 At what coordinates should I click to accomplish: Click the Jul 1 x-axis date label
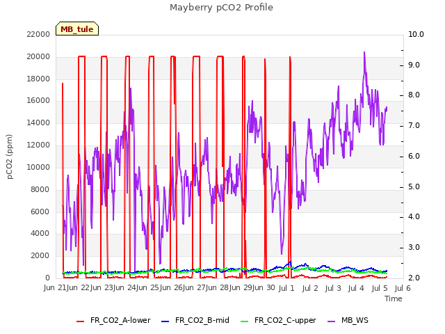[x=286, y=289]
